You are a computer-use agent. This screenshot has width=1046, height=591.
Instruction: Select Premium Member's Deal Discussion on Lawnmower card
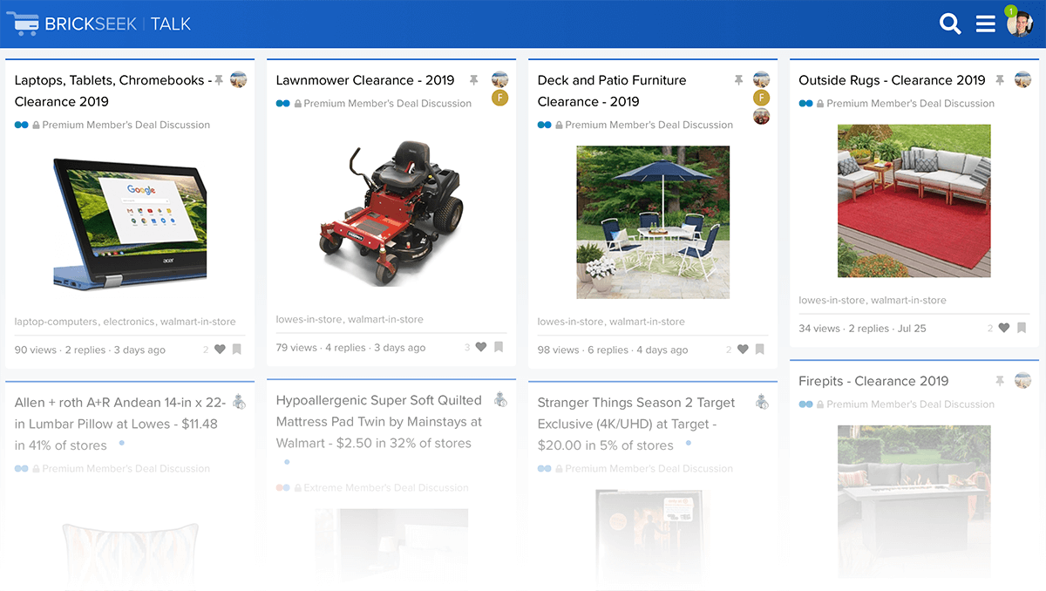(x=387, y=103)
